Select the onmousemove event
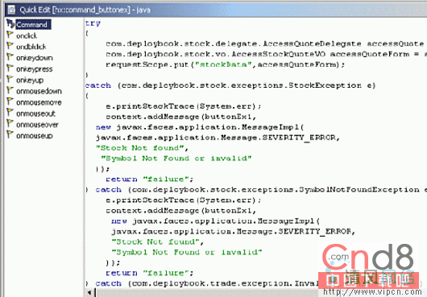The height and width of the screenshot is (297, 427). coord(39,102)
